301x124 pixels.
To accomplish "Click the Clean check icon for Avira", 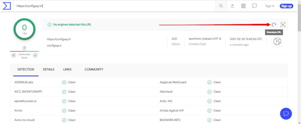I will click(64, 120).
